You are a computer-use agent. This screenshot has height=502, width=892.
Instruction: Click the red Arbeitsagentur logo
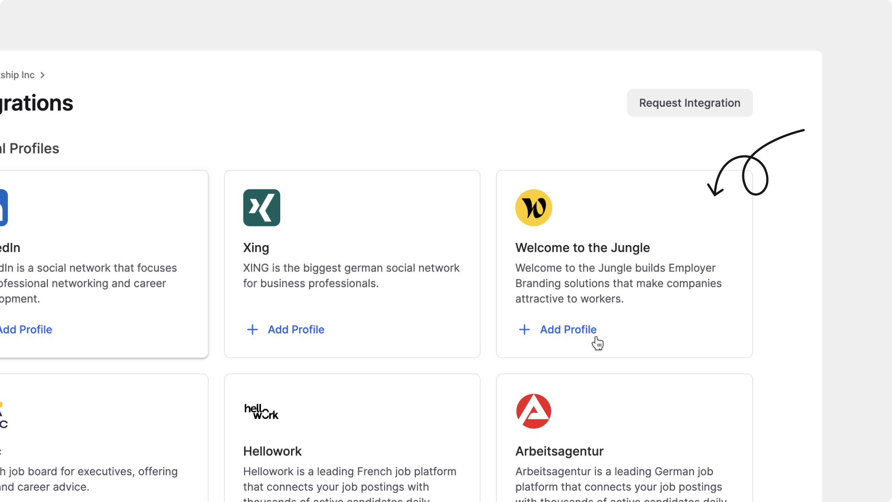533,411
